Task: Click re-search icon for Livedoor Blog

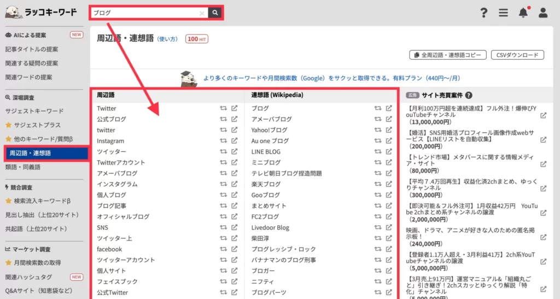Action: (378, 227)
